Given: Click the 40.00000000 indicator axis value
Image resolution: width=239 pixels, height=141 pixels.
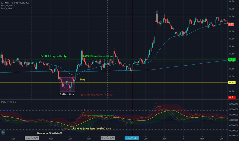Looking at the screenshot, I should point(233,125).
